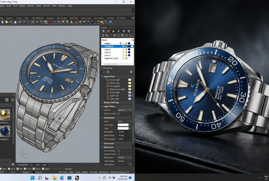The width and height of the screenshot is (269, 181).
Task: Click the Care Color white swatch
Action: pos(123,125)
